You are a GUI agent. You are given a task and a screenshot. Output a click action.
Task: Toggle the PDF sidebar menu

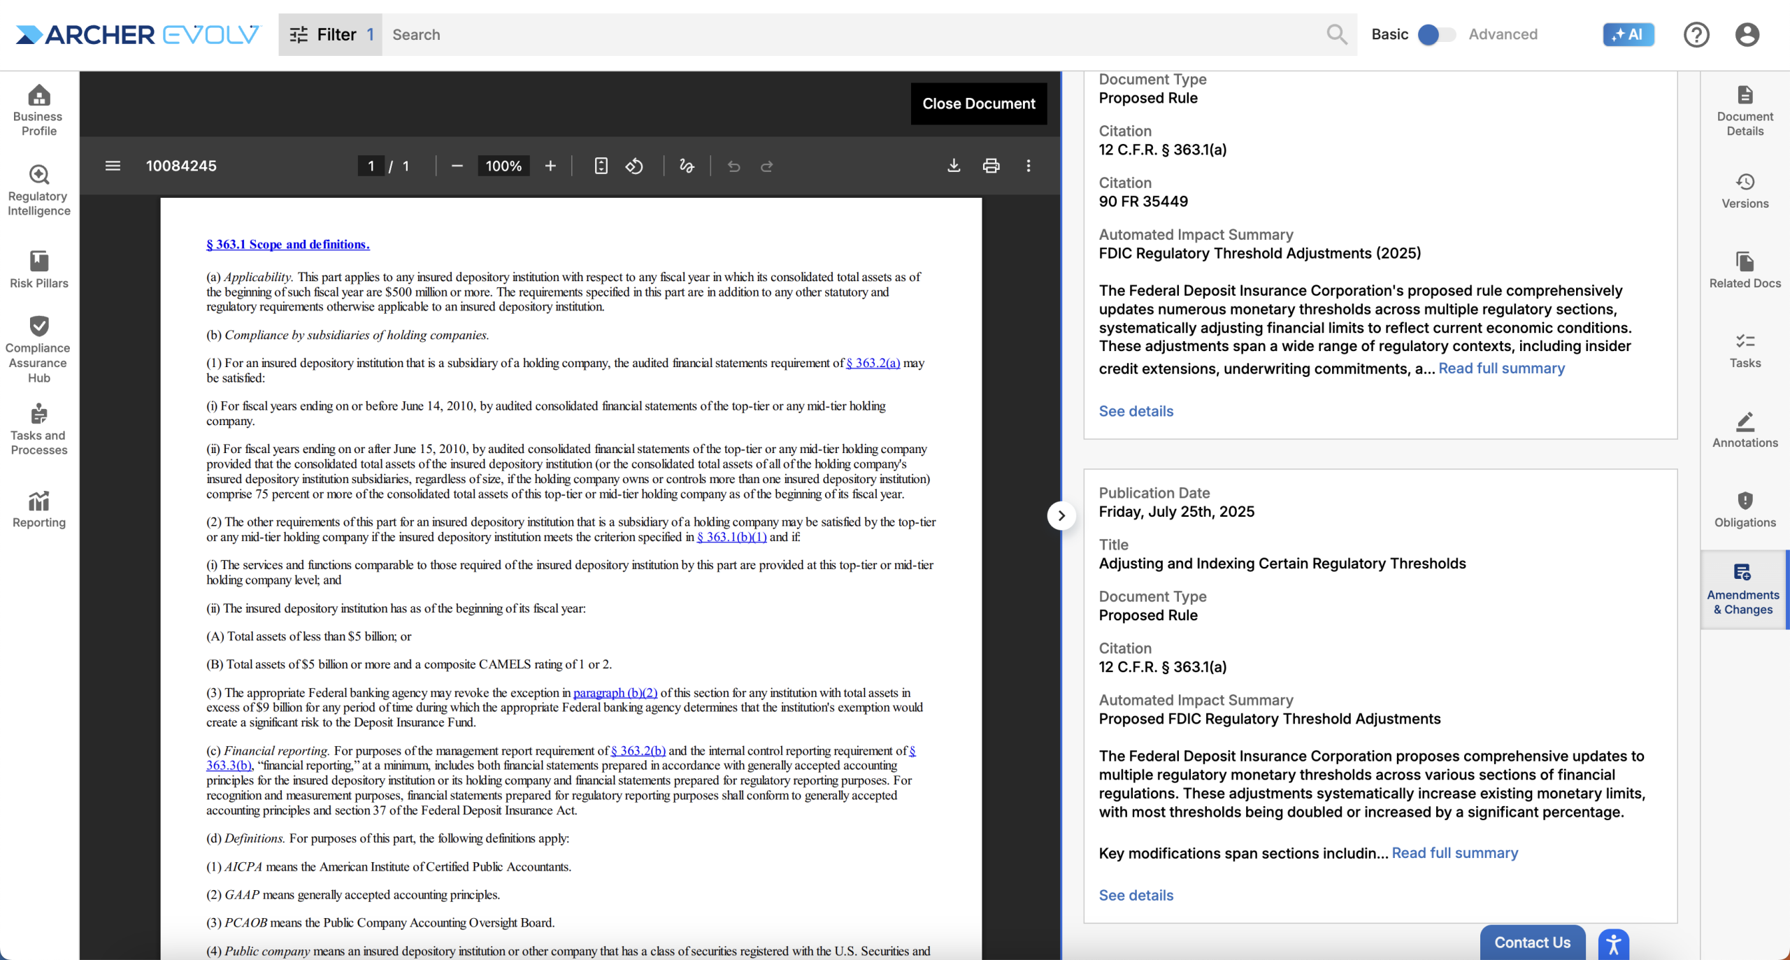pos(113,166)
